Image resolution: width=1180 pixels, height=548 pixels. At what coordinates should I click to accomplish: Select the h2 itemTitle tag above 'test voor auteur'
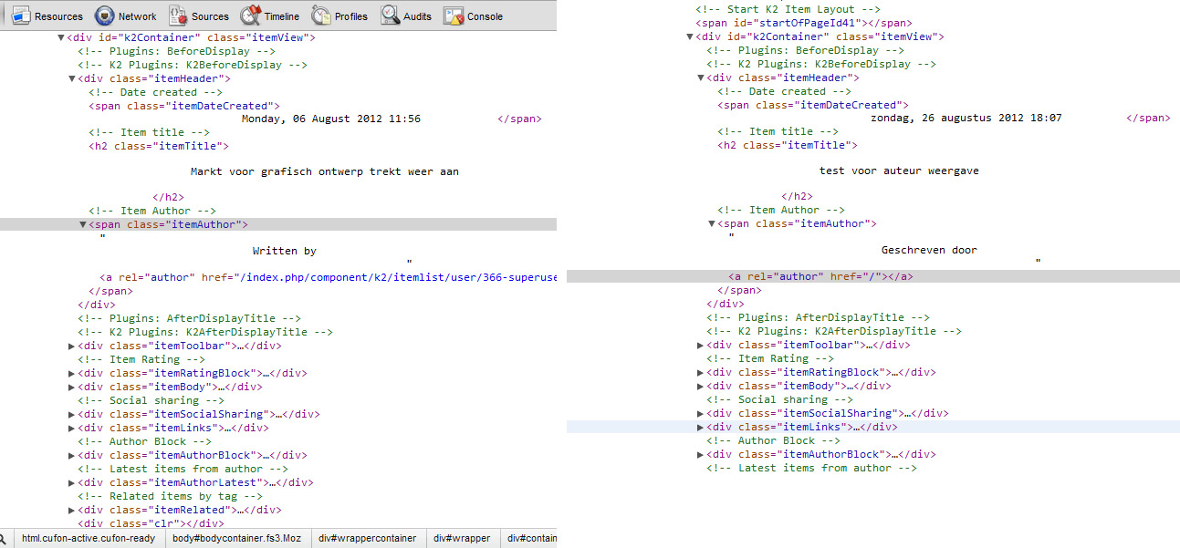(788, 145)
